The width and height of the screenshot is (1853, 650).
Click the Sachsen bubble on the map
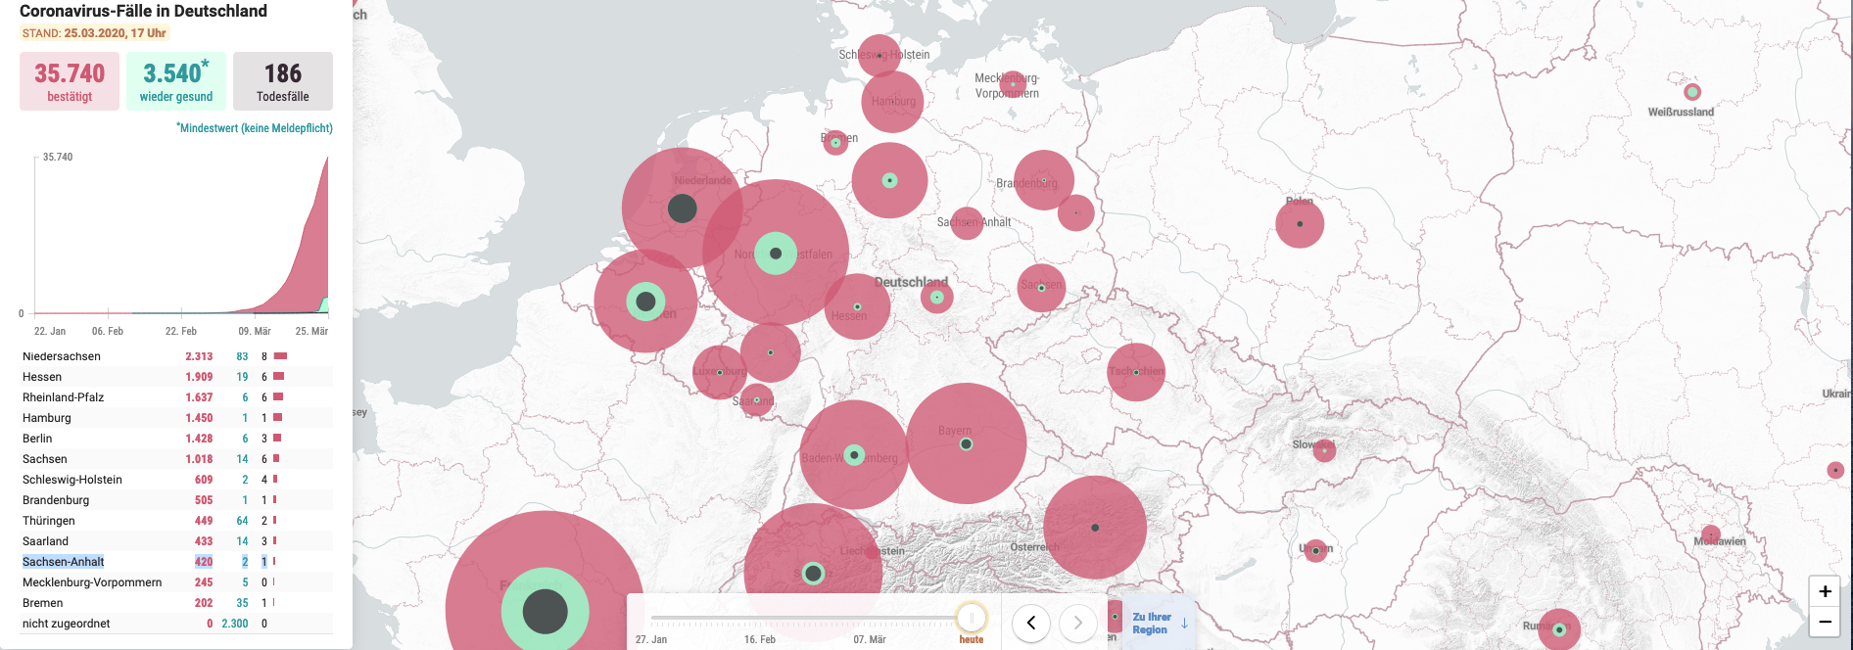coord(1041,288)
